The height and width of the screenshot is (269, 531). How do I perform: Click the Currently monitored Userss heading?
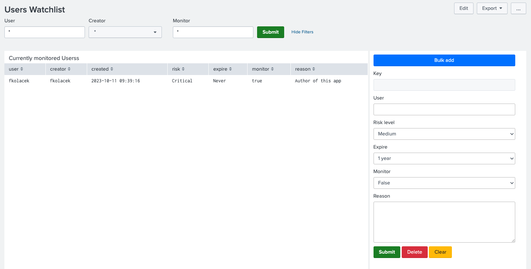point(44,58)
